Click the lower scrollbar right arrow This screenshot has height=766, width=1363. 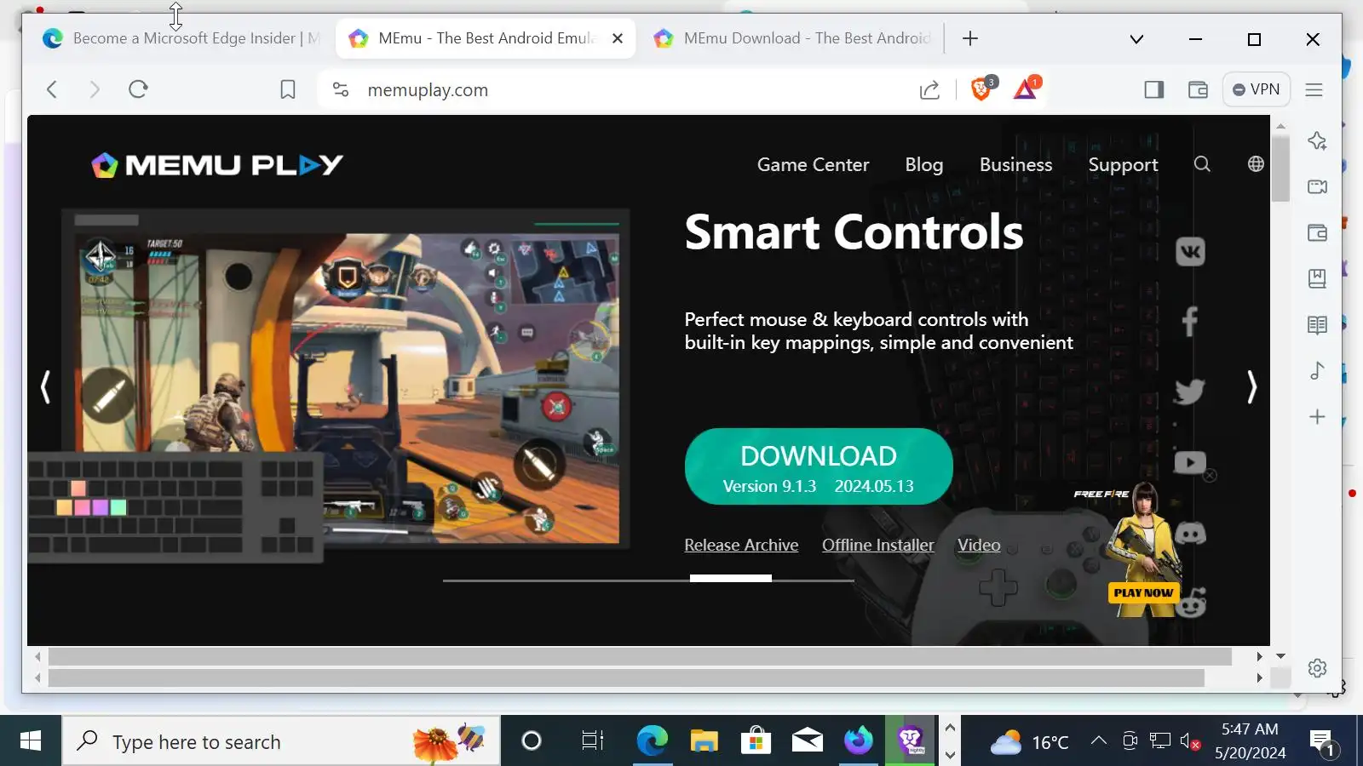(x=1259, y=678)
